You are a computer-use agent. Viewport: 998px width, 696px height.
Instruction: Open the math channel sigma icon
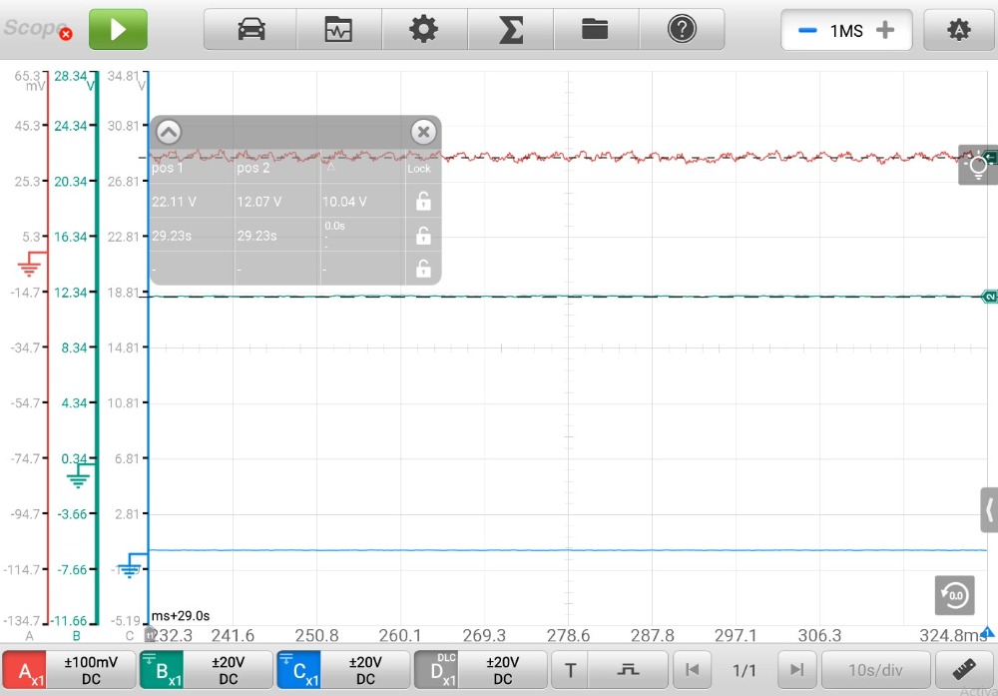coord(510,30)
